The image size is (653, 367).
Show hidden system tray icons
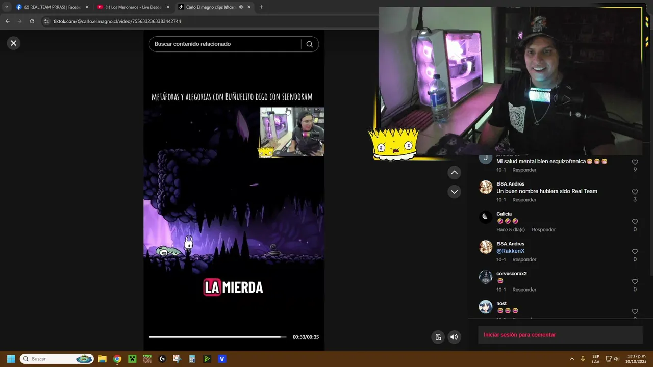(x=572, y=359)
